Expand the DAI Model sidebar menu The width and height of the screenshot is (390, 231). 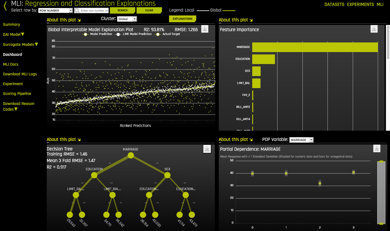point(14,34)
